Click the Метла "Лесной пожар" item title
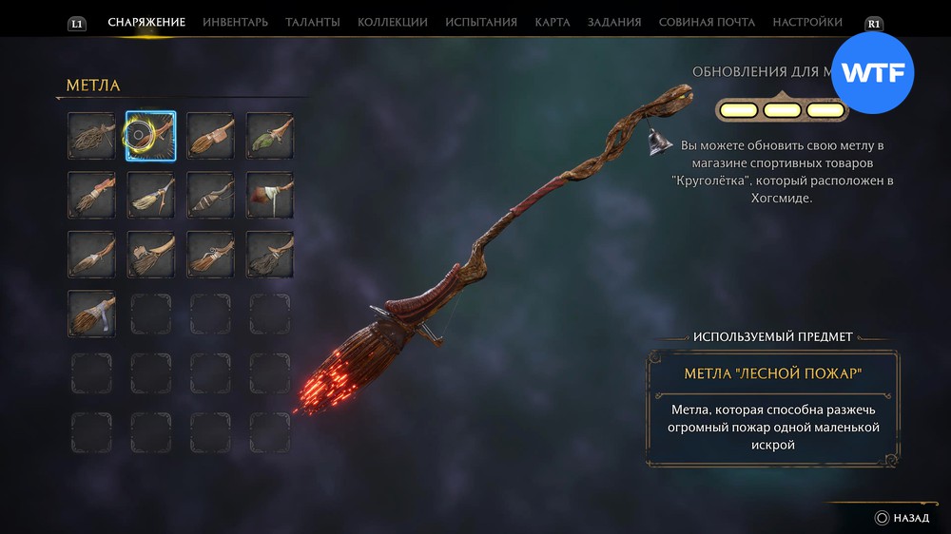The image size is (951, 534). 772,373
